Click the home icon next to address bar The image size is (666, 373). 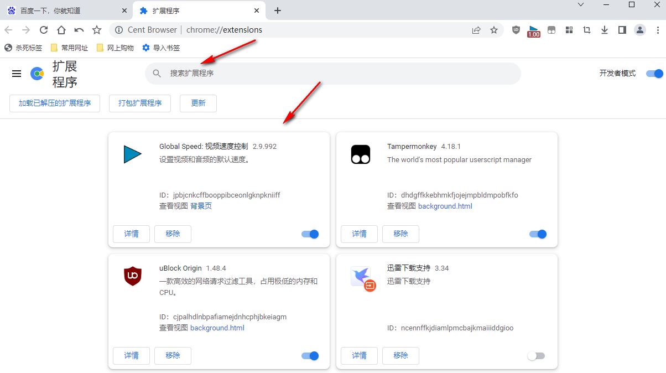61,30
